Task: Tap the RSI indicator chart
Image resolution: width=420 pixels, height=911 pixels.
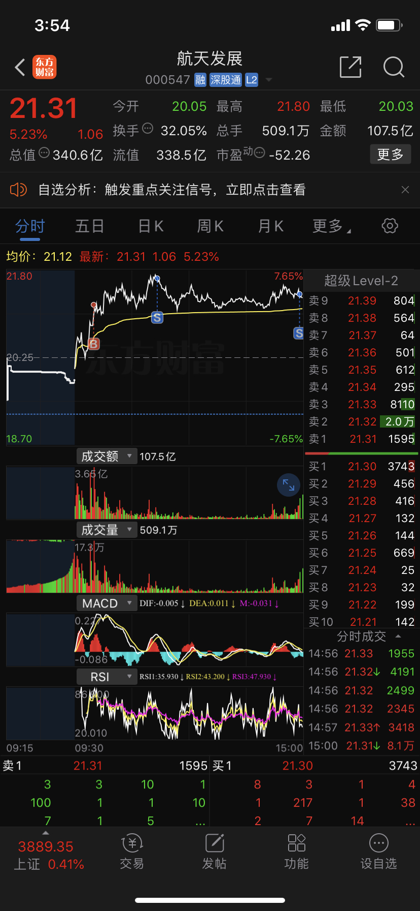Action: 155,713
